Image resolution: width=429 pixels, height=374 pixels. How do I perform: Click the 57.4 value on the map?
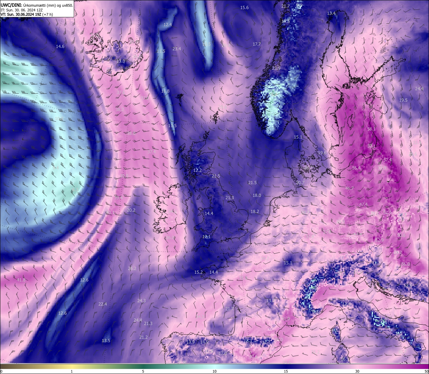387,160
